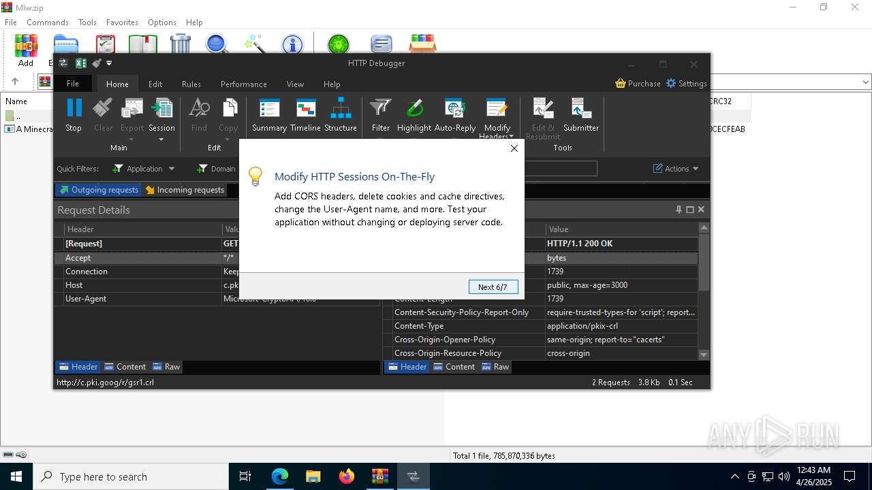
Task: Select response panel Raw tab
Action: [495, 367]
